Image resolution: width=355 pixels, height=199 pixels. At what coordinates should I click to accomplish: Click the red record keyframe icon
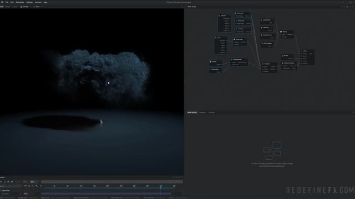coord(29,186)
